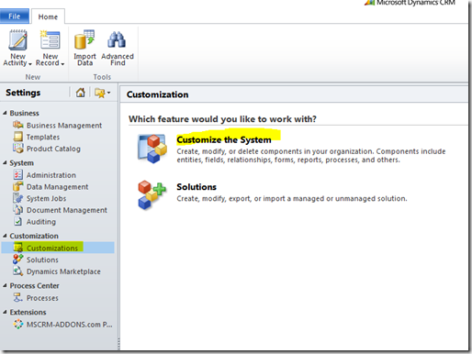472x354 pixels.
Task: Click the Extensions section header
Action: point(28,312)
